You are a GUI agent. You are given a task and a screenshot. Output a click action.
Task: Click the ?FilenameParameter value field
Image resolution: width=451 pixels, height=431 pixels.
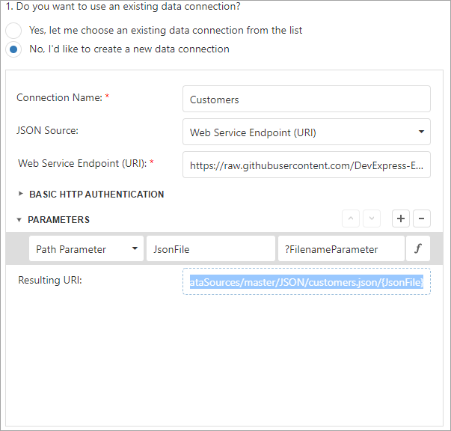coord(340,249)
